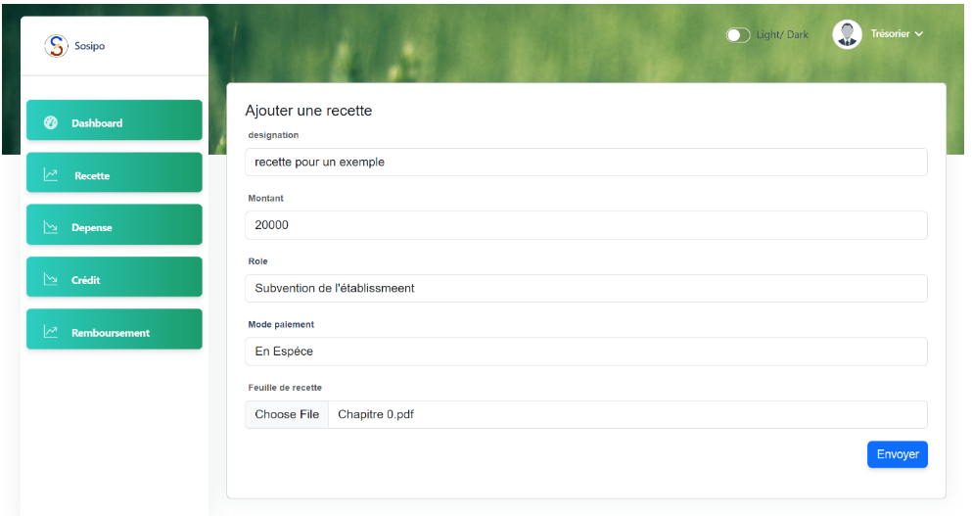Click the Recette chart icon
972x516 pixels.
coord(51,175)
